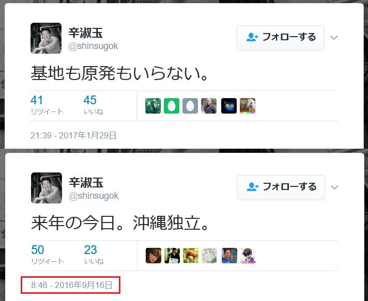View the 41 retweets list
This screenshot has height=301, width=368.
[x=47, y=105]
